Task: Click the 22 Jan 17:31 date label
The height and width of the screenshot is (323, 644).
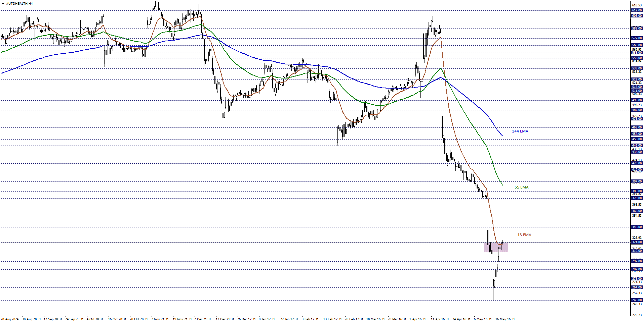Action: pos(289,319)
